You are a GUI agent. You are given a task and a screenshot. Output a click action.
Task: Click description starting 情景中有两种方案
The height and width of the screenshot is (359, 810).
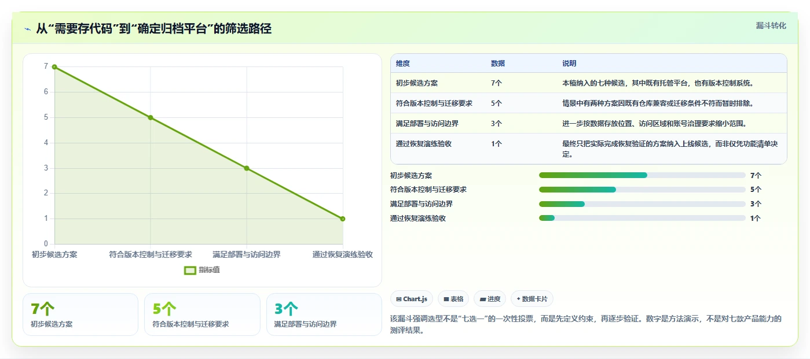(x=658, y=103)
